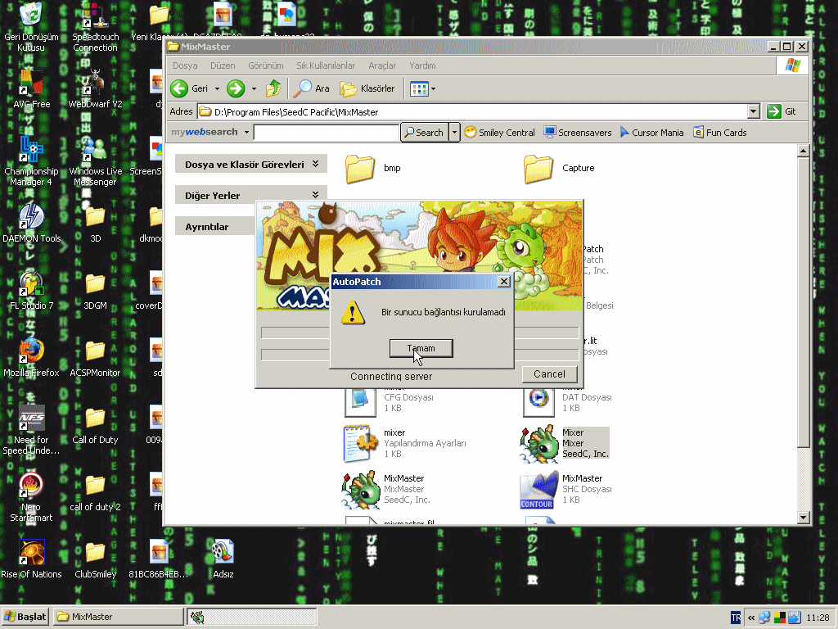Open the mywebsearch logo dropdown
Viewport: 838px width, 629px height.
[246, 132]
